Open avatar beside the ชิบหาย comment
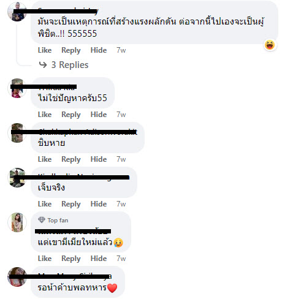The height and width of the screenshot is (299, 293). coord(17,133)
